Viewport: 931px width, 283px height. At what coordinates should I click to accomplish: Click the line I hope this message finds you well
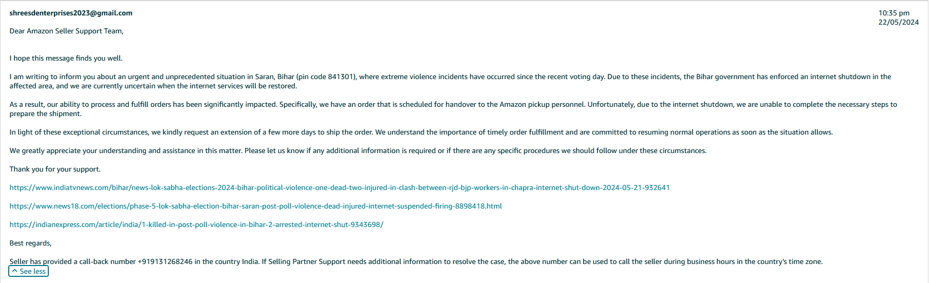[66, 58]
